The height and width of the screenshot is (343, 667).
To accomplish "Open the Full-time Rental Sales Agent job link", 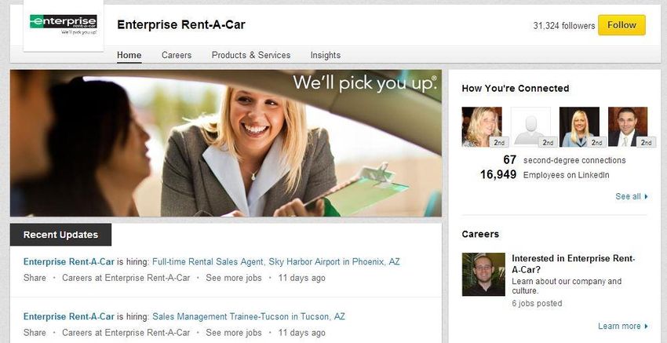I will (276, 261).
